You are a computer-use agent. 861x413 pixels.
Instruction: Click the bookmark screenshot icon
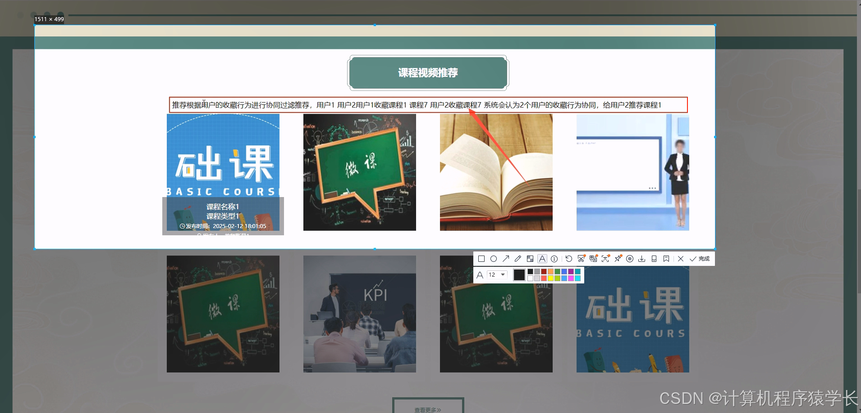pos(666,259)
